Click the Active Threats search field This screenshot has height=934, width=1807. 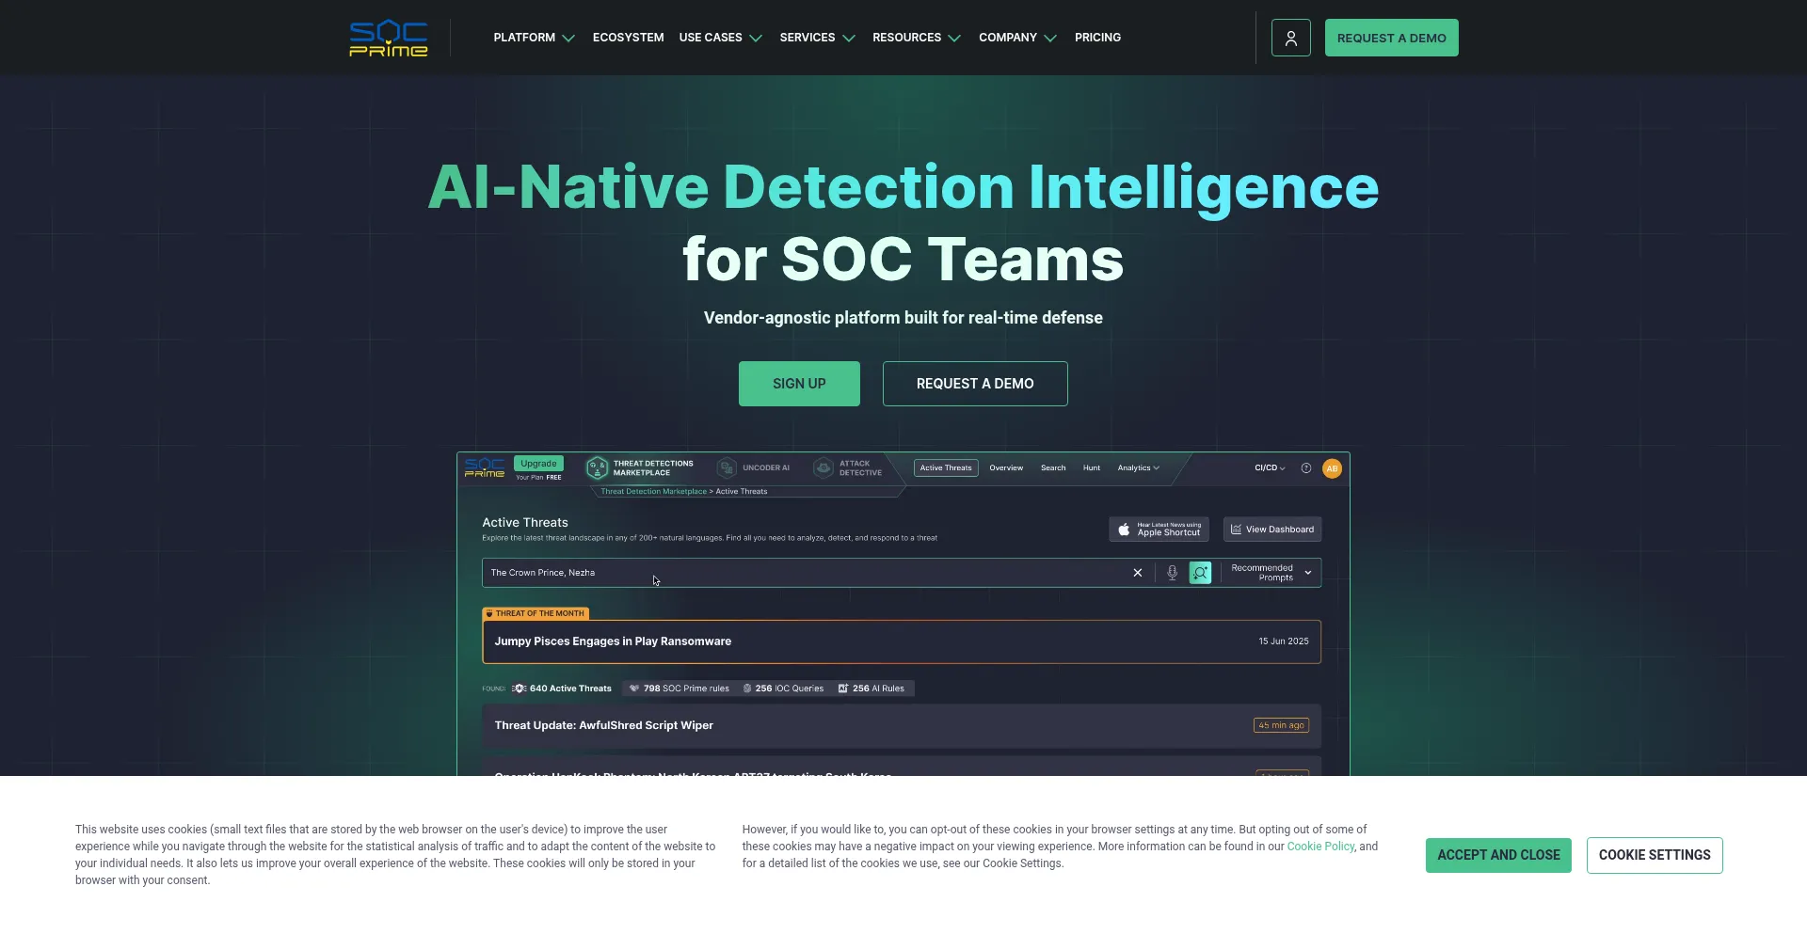tap(800, 573)
